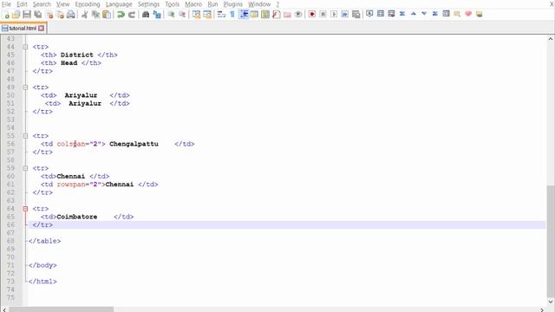The width and height of the screenshot is (555, 312).
Task: Open the Settings menu
Action: (x=148, y=4)
